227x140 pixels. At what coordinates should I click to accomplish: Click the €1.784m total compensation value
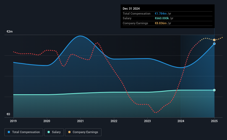(161, 14)
